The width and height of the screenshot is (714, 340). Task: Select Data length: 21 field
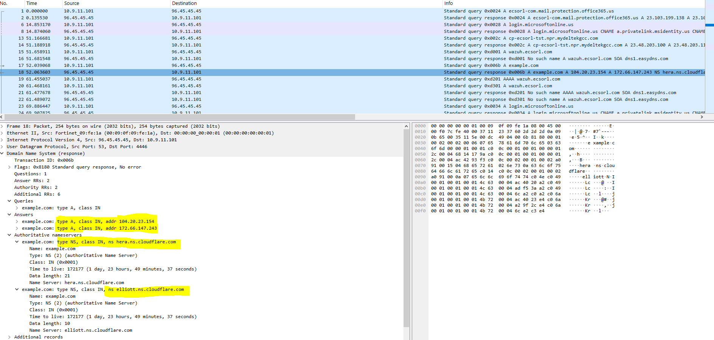coord(50,276)
